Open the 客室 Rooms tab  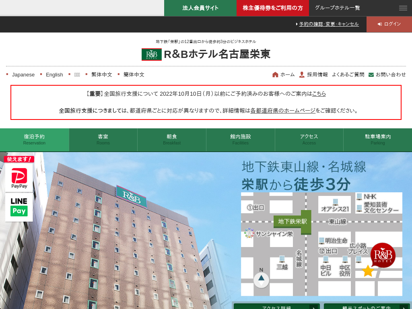coord(103,140)
